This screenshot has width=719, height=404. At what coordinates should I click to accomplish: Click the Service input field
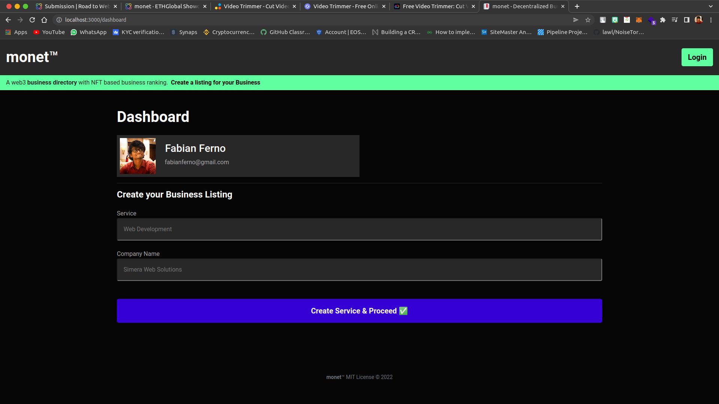pos(359,229)
